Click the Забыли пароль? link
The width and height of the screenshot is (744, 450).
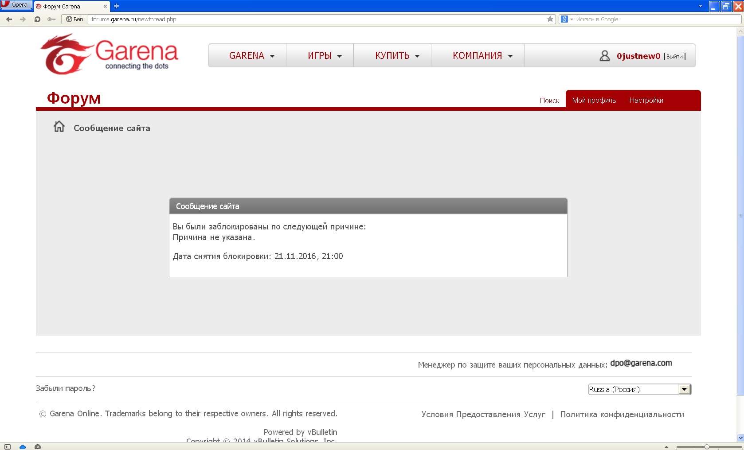click(x=66, y=388)
